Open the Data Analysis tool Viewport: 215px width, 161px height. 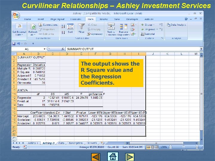(176, 25)
